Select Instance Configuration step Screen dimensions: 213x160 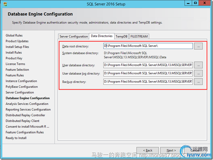[21, 81]
